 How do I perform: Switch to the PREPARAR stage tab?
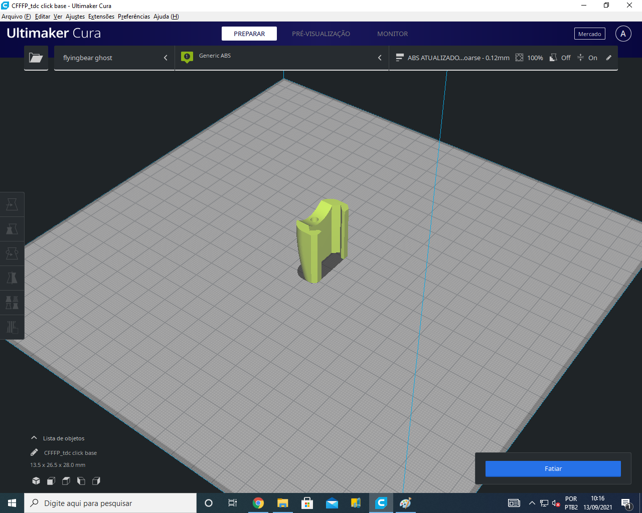pos(249,34)
